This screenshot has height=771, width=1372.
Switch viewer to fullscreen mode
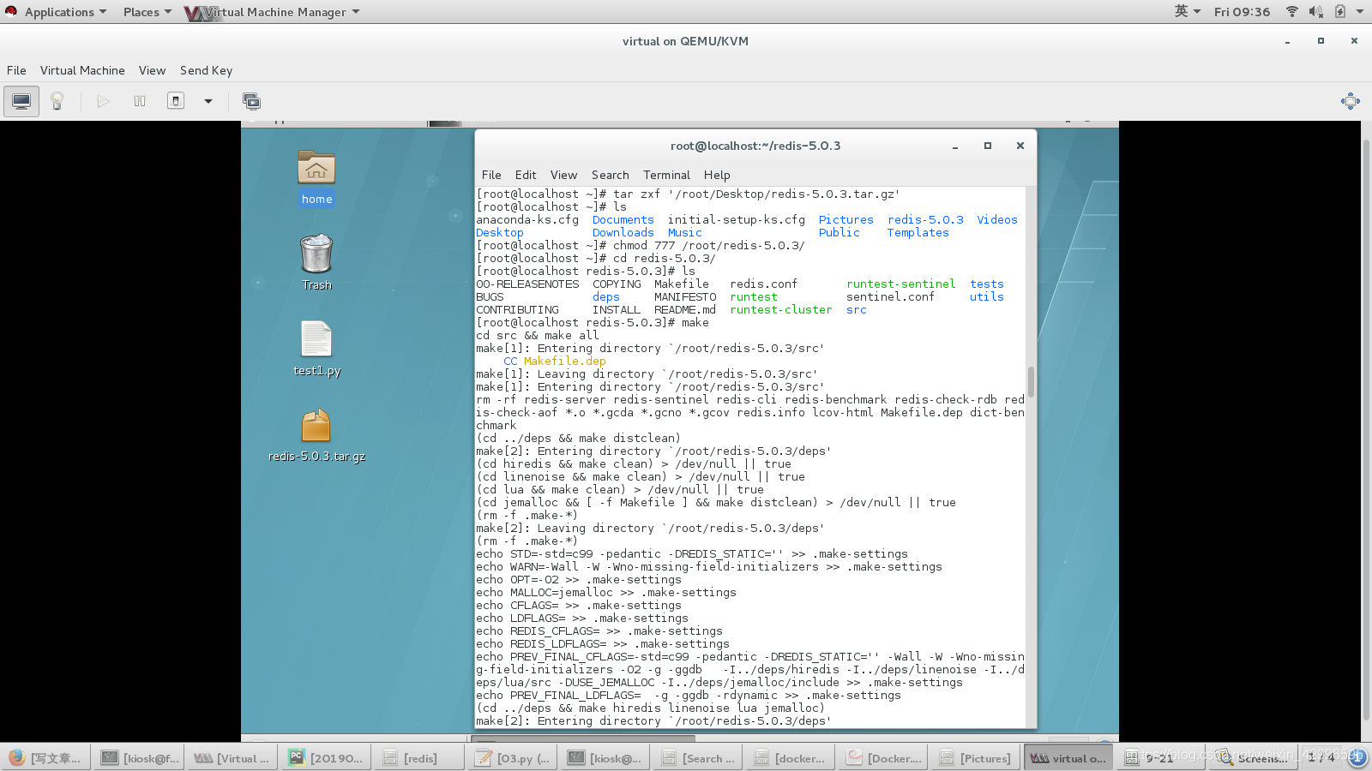pyautogui.click(x=1351, y=101)
